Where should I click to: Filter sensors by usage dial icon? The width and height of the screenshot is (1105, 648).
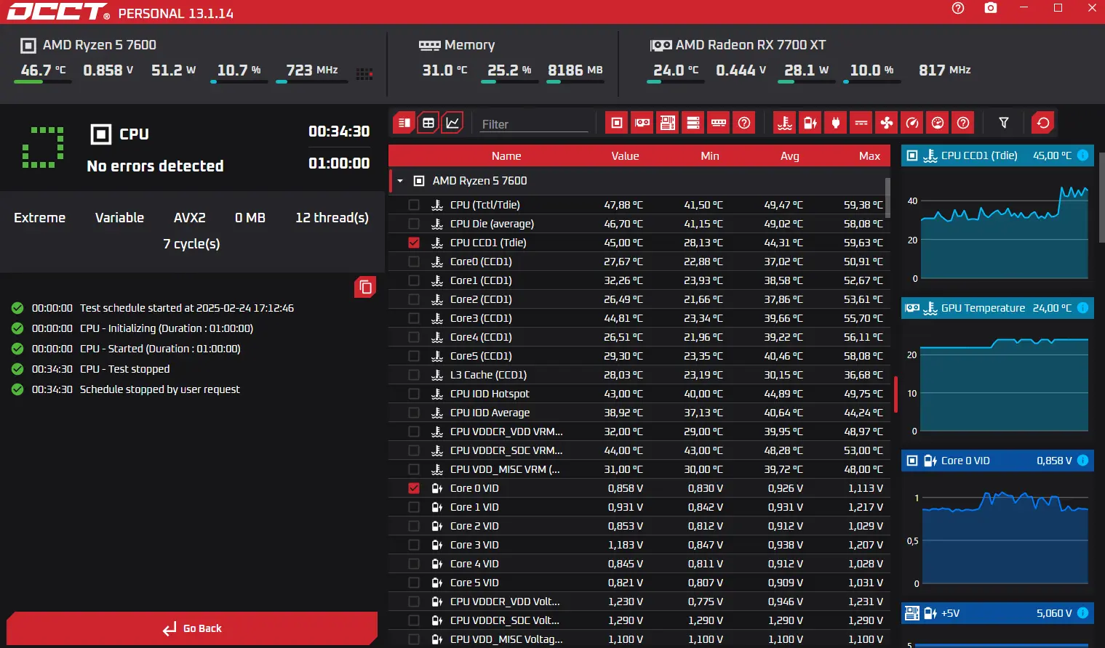[938, 123]
